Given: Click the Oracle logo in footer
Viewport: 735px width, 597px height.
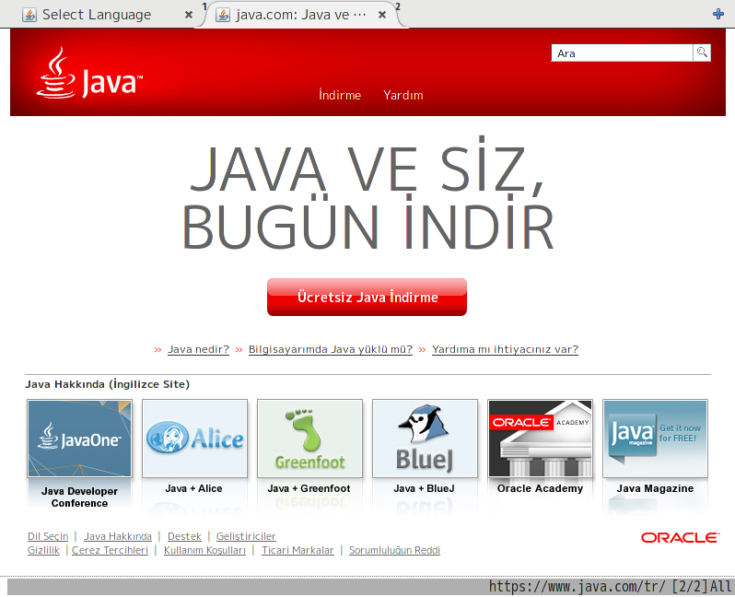Looking at the screenshot, I should point(680,537).
